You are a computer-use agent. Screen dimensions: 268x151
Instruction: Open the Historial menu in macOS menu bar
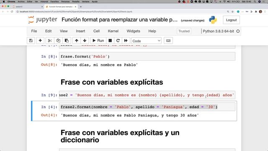click(x=44, y=2)
